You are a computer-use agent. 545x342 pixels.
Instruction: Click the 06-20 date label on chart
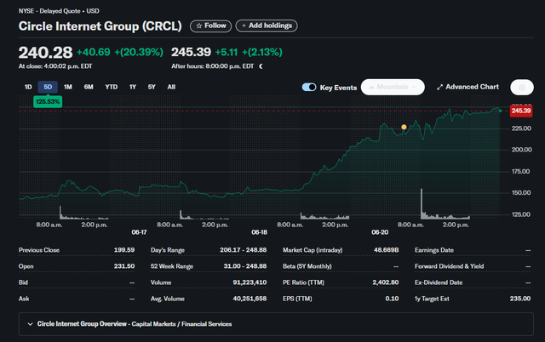point(380,232)
